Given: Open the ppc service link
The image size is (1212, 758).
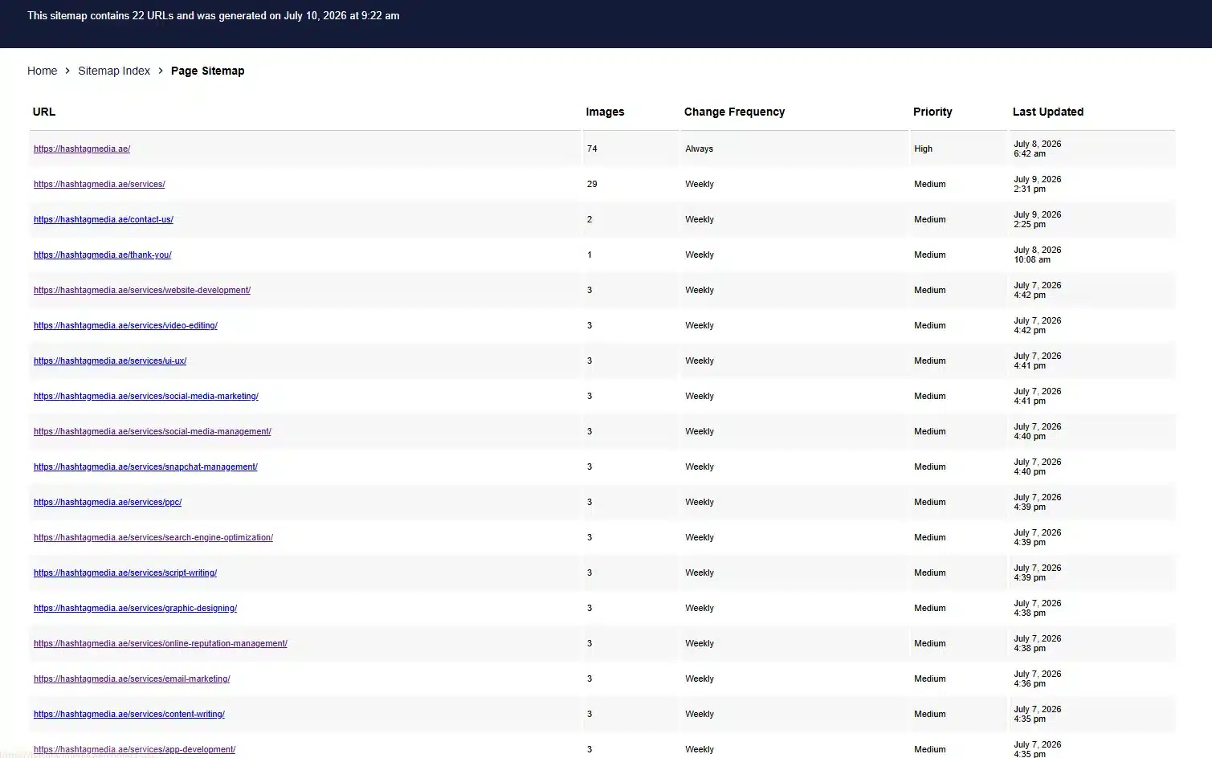Looking at the screenshot, I should point(108,502).
